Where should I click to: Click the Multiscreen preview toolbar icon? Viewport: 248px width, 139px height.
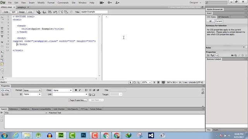39,12
